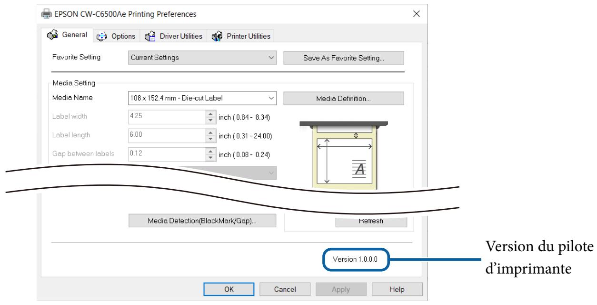This screenshot has width=597, height=305.
Task: Open the Favorite Setting dropdown
Action: point(203,58)
